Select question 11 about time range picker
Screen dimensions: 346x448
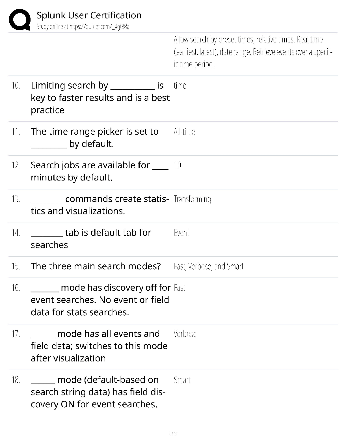pos(94,137)
